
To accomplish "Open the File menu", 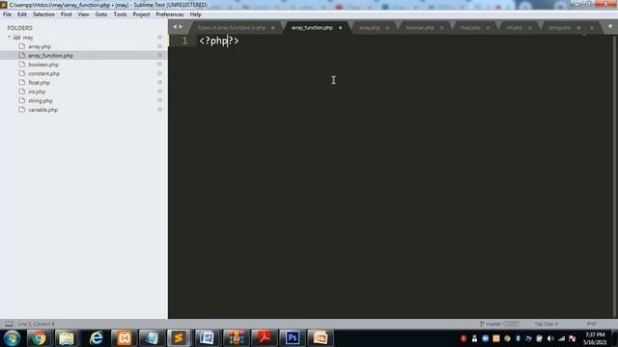I will 7,14.
